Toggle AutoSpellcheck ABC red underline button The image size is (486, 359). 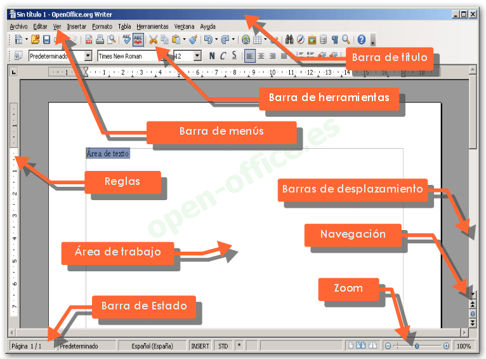click(x=138, y=40)
